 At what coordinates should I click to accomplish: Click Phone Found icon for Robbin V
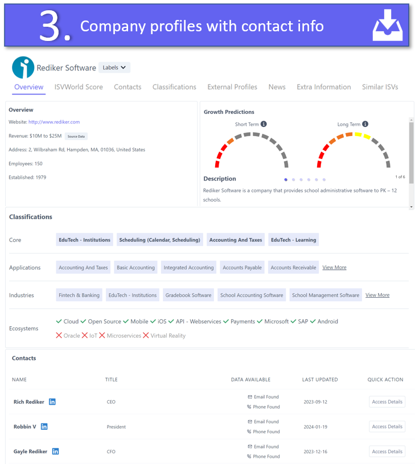click(249, 432)
